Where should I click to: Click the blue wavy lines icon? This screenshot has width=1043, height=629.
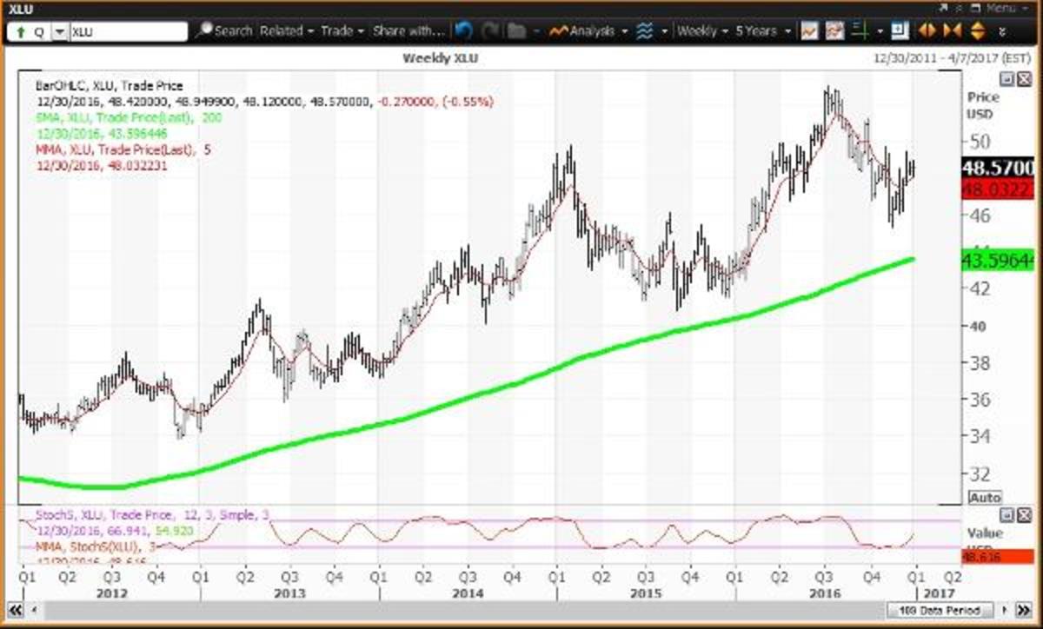645,31
